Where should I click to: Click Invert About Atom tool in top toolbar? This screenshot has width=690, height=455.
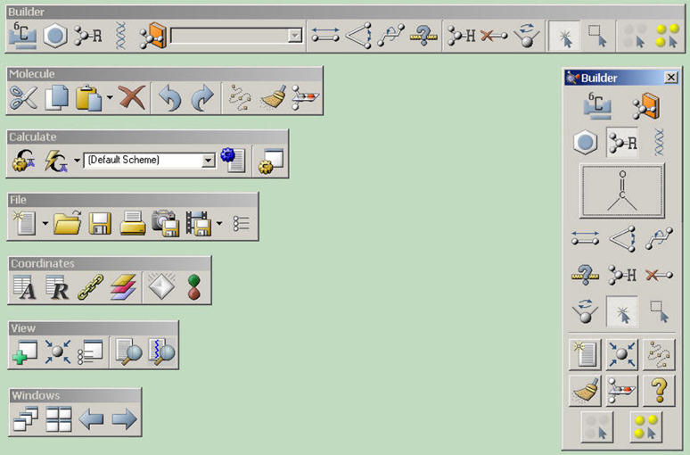coord(527,35)
